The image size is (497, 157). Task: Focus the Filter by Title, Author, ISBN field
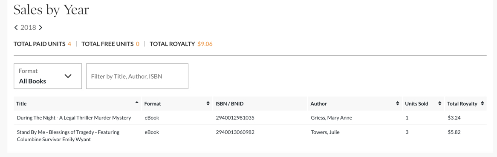pyautogui.click(x=137, y=76)
